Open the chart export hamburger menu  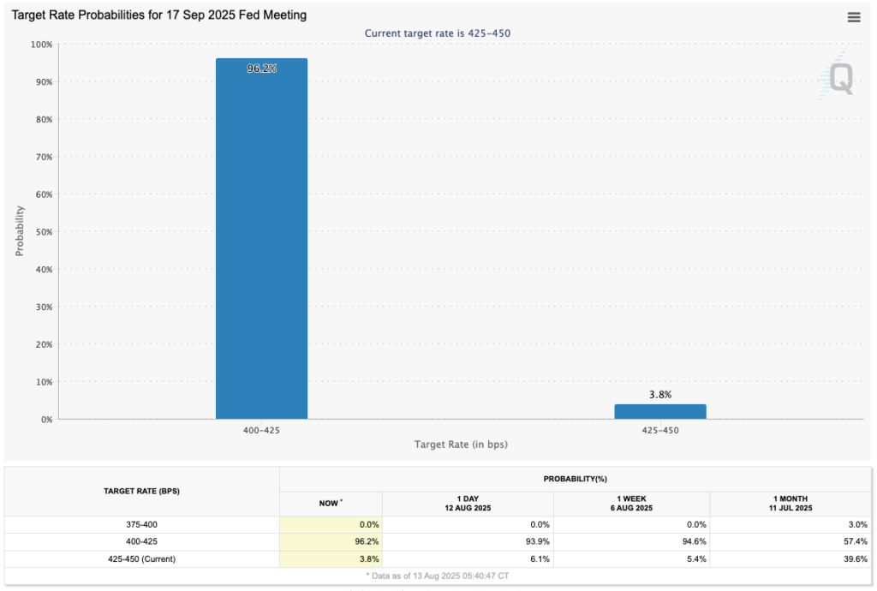pyautogui.click(x=853, y=16)
